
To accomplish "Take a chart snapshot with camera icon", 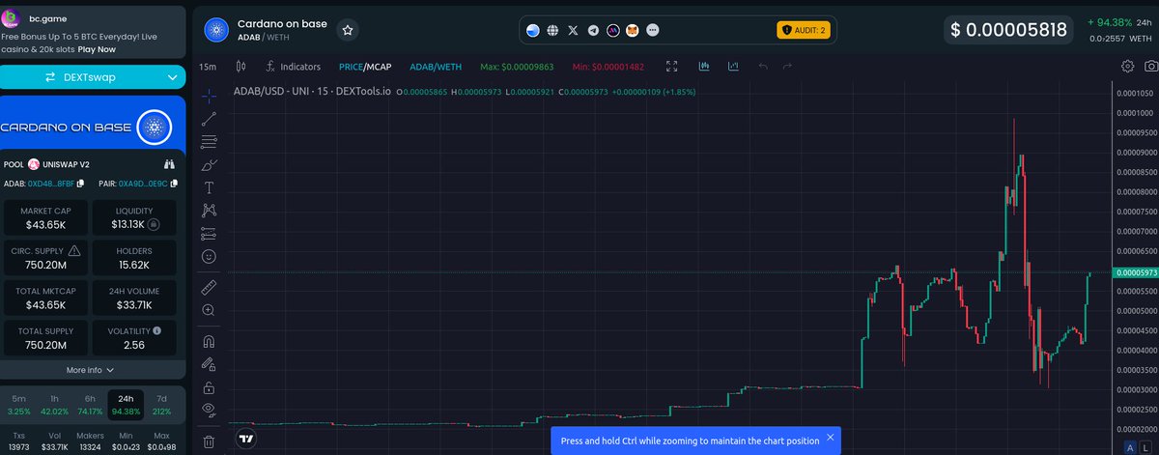I will [1151, 67].
